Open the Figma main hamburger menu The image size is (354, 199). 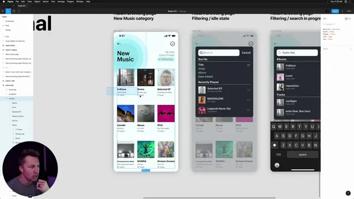pos(3,11)
